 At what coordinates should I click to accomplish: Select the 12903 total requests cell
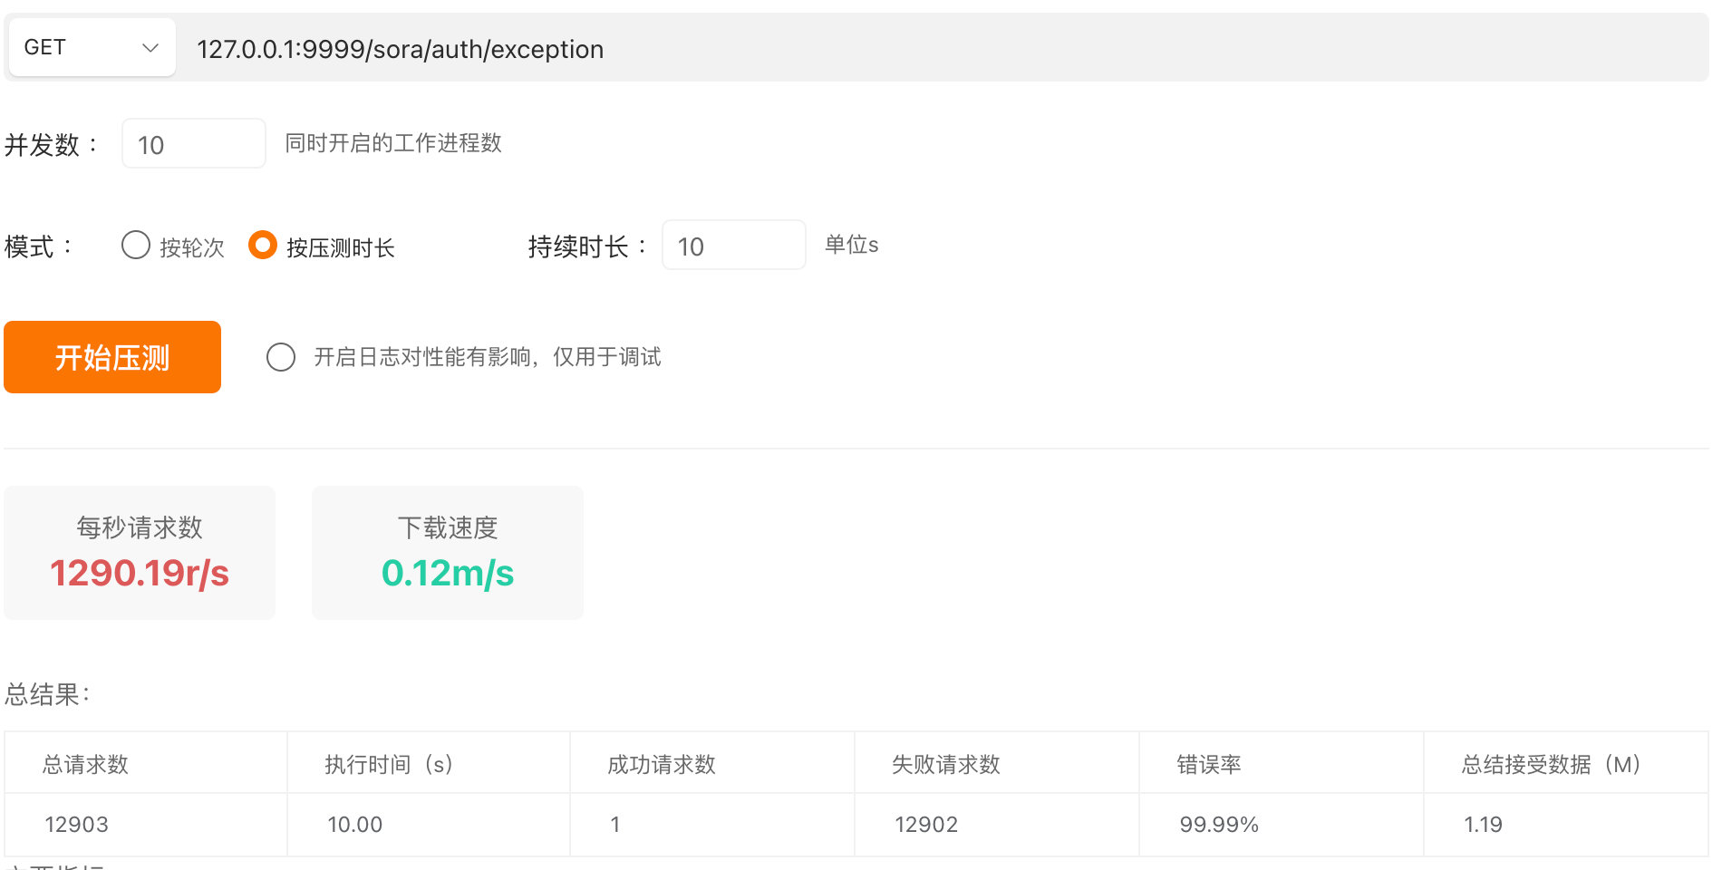click(77, 825)
